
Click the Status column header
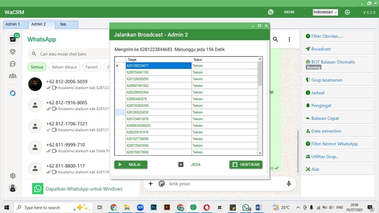(225, 60)
